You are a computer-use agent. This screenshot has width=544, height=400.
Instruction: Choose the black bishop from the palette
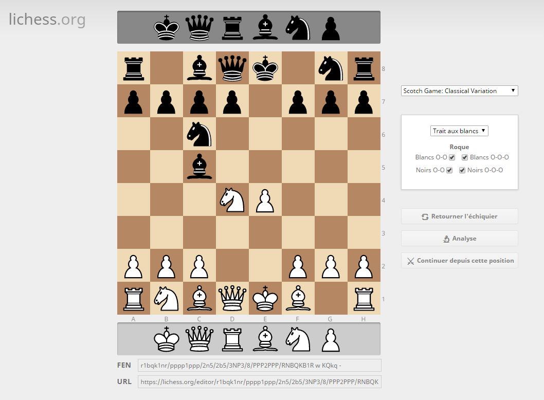(265, 27)
